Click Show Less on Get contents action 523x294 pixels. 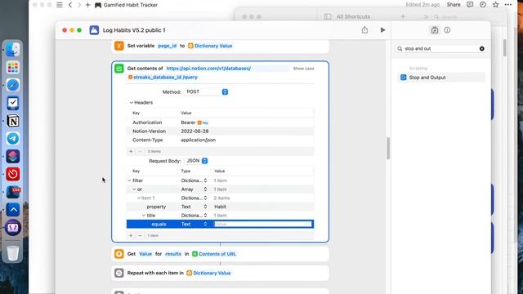pos(303,69)
